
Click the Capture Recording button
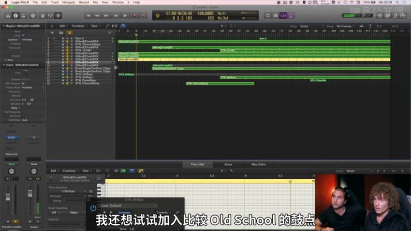pyautogui.click(x=143, y=16)
